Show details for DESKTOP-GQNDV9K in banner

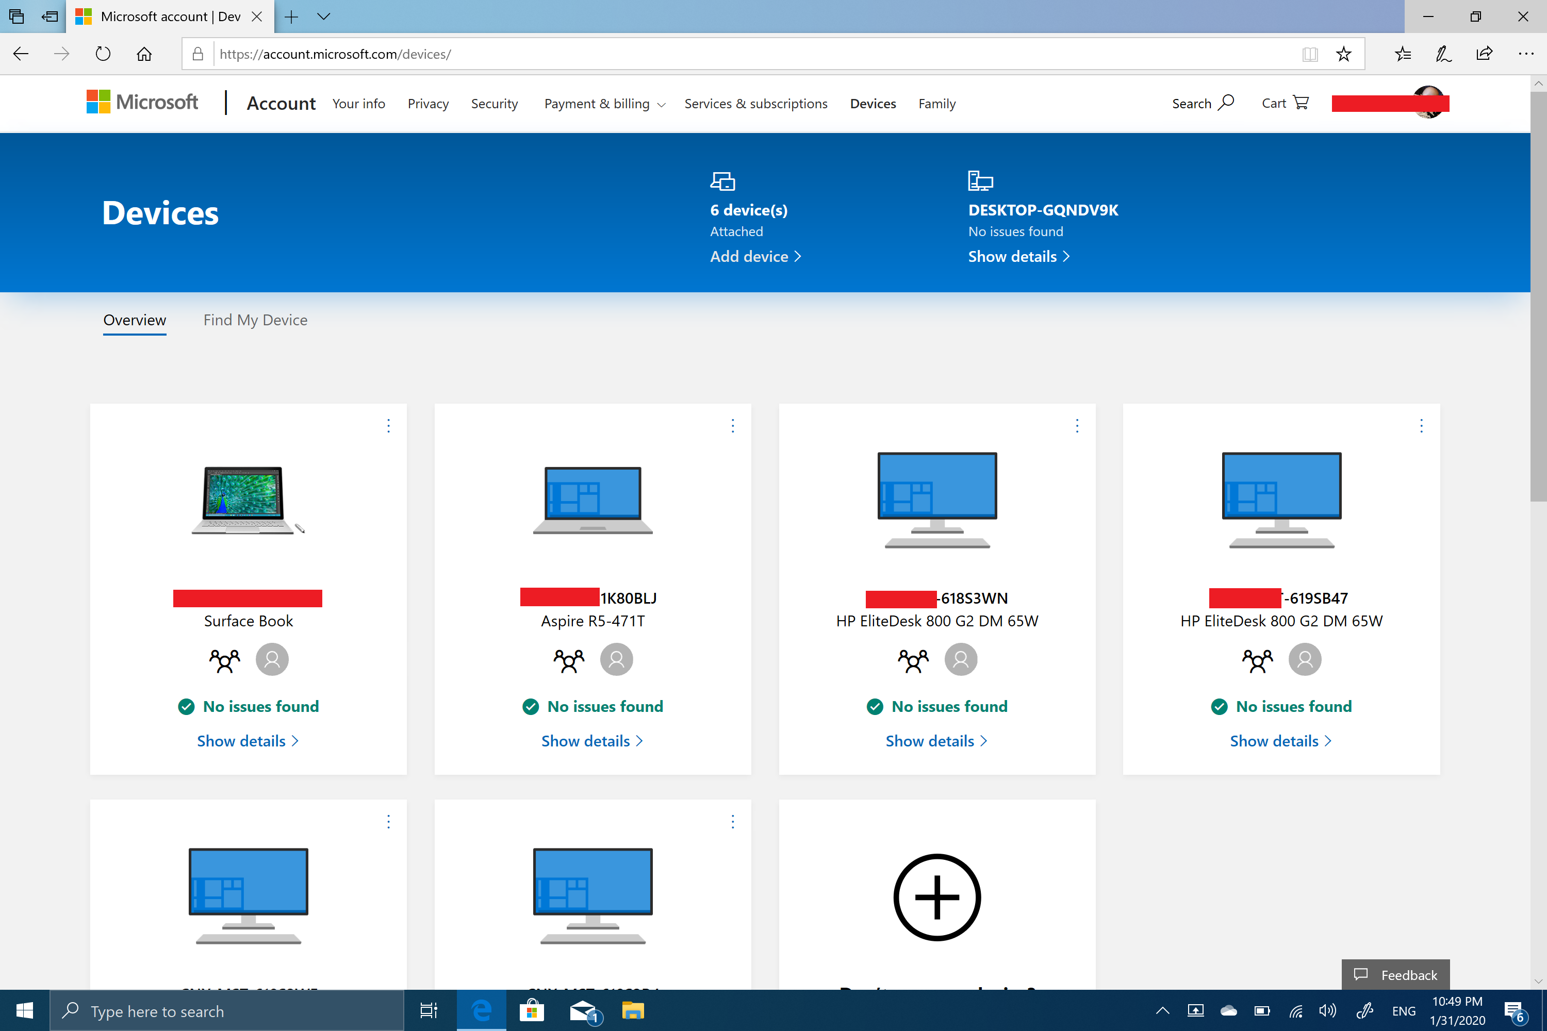pyautogui.click(x=1019, y=256)
